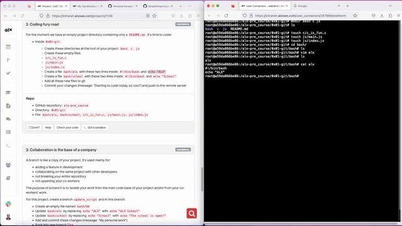Focus the left browser URL address field

pyautogui.click(x=97, y=16)
